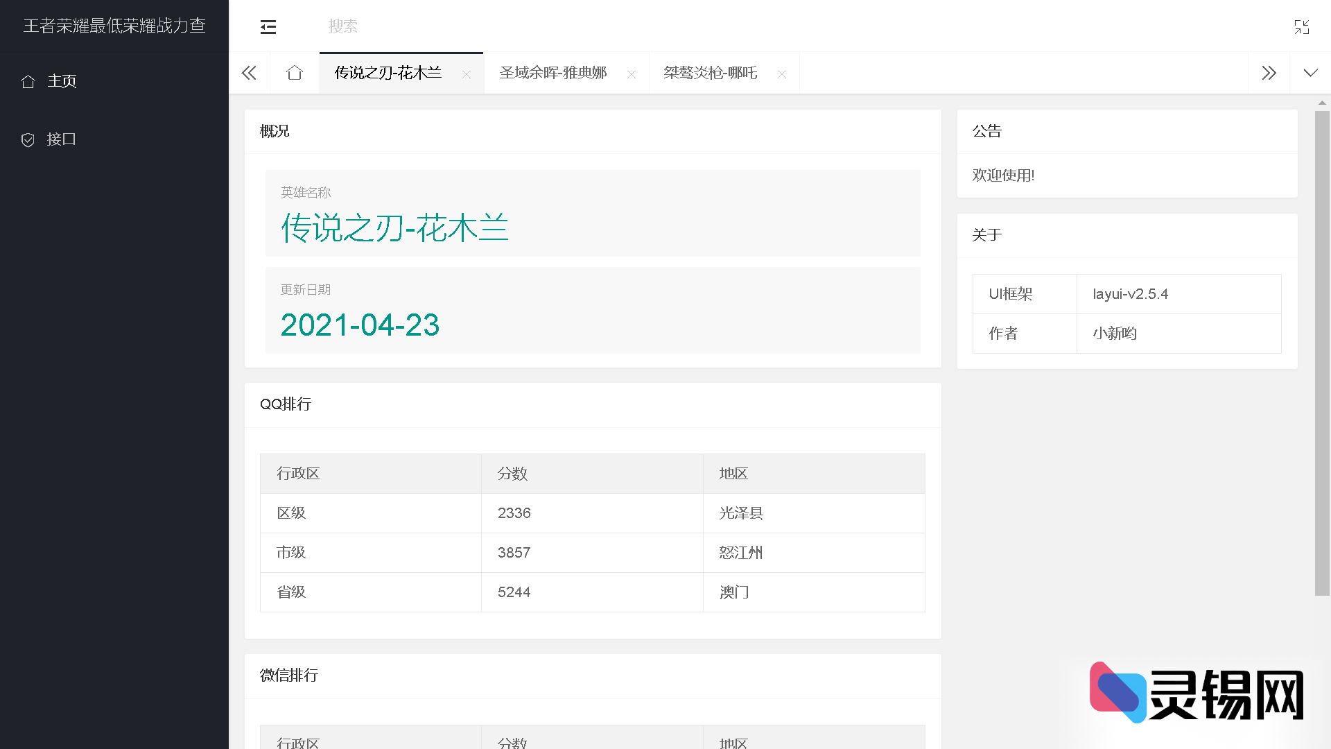The image size is (1331, 749).
Task: Click the hero name 传说之刃-花木兰 text
Action: [x=394, y=227]
